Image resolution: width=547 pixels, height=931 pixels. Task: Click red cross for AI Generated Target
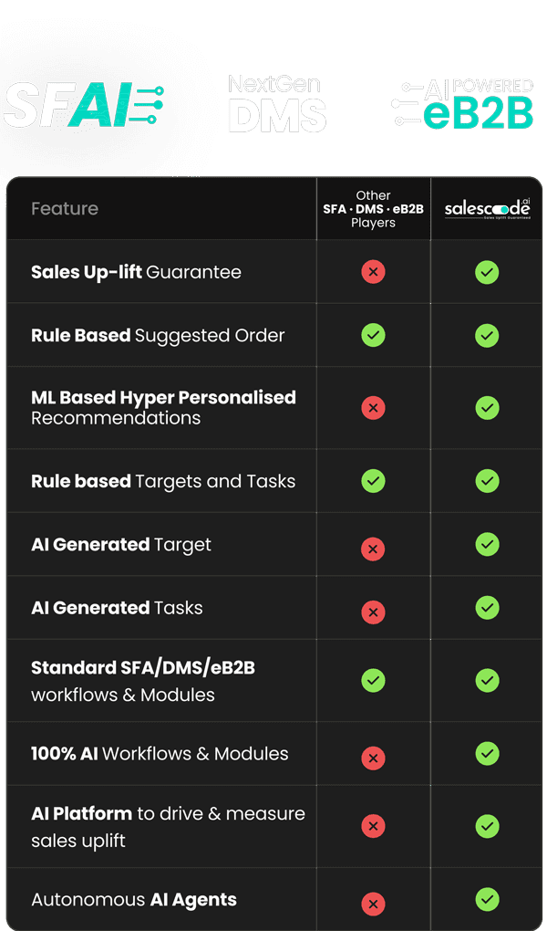pos(373,548)
